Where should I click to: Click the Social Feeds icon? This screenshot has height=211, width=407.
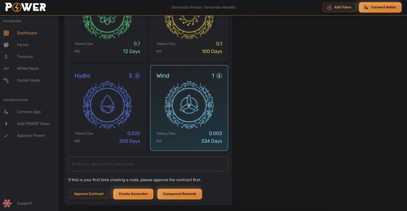pos(6,80)
